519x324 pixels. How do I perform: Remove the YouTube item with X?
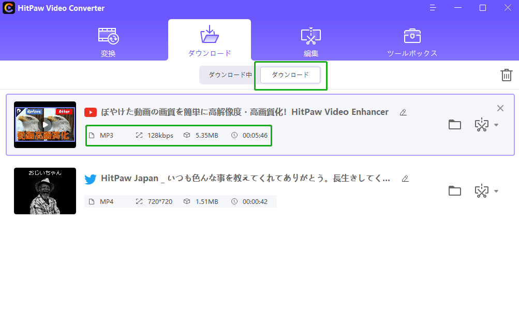(x=500, y=108)
